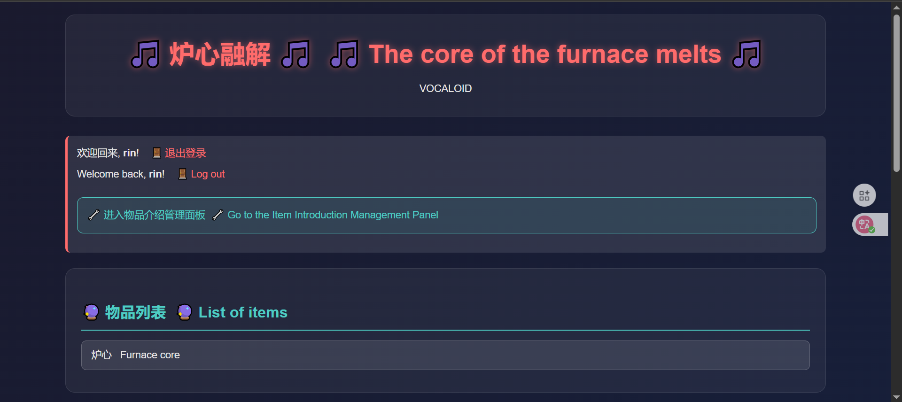Click the music note left of 炉心融解
This screenshot has width=902, height=402.
click(145, 54)
